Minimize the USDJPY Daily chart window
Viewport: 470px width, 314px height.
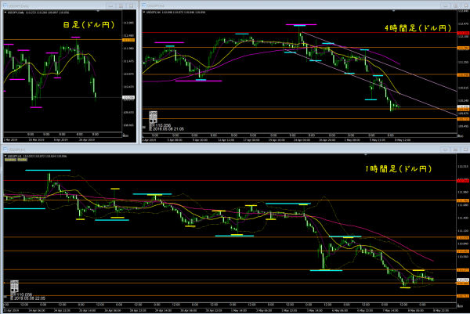click(x=111, y=5)
